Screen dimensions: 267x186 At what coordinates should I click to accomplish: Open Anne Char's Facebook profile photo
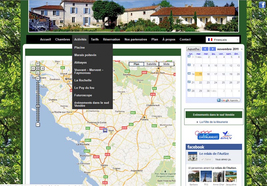coord(219,176)
